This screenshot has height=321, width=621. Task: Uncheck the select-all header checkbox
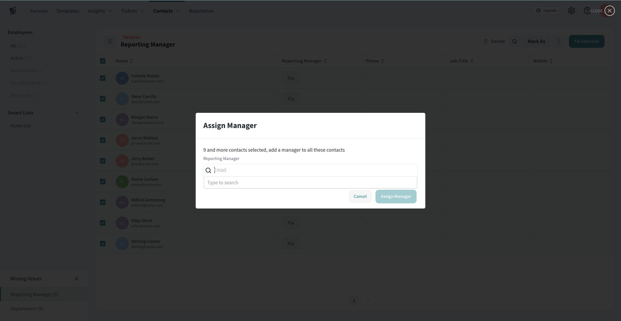point(103,61)
